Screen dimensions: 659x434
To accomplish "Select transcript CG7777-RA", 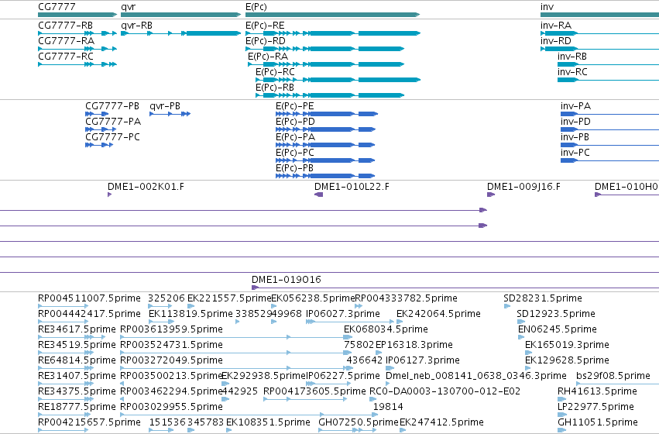I will click(77, 49).
